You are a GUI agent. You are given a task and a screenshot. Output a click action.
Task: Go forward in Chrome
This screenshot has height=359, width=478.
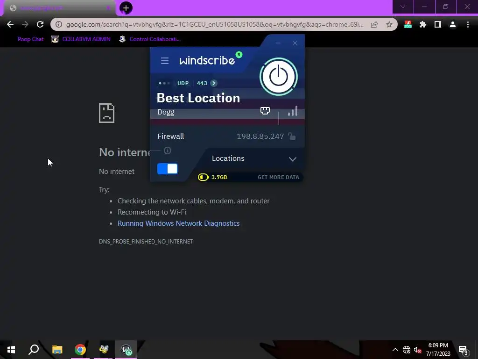point(25,24)
